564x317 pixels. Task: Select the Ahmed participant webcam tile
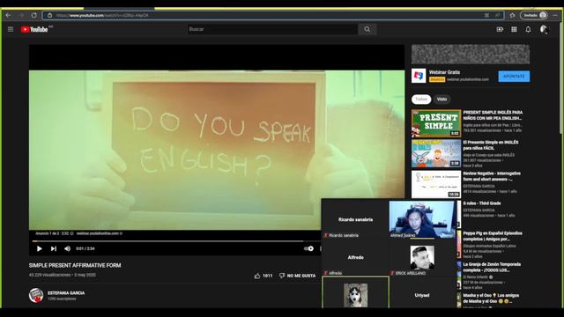(x=421, y=219)
